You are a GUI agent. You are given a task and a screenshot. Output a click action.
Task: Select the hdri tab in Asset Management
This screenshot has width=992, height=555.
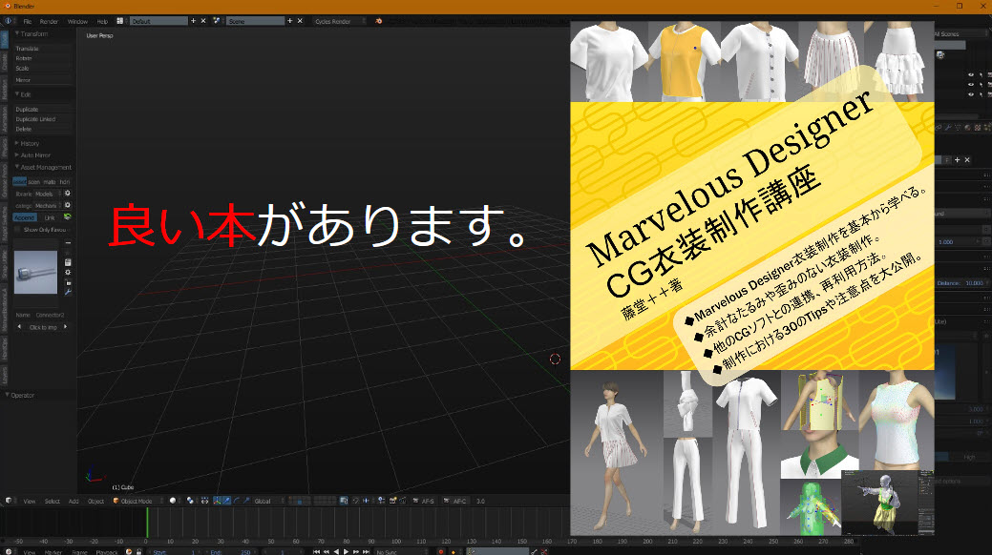(65, 181)
